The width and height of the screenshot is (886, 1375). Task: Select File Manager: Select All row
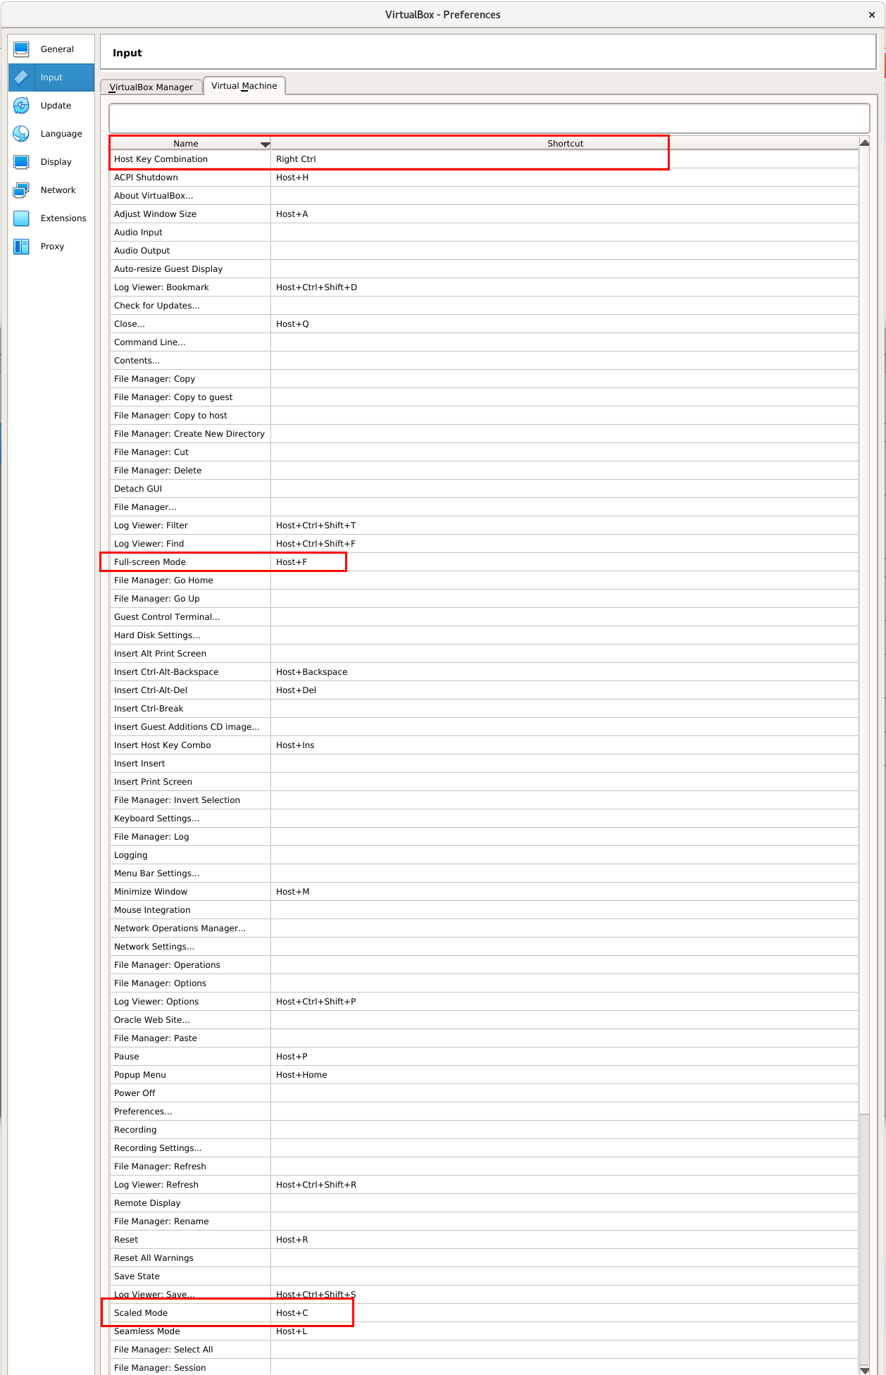coord(484,1350)
